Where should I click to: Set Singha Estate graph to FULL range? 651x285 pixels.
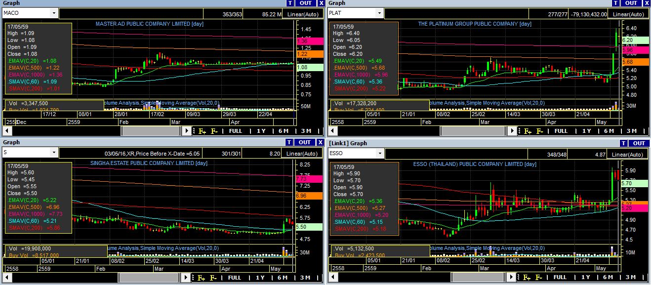[x=235, y=278]
